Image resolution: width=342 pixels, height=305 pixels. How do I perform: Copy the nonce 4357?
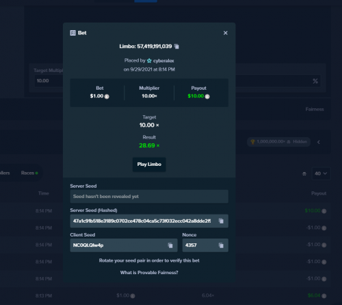coord(221,245)
